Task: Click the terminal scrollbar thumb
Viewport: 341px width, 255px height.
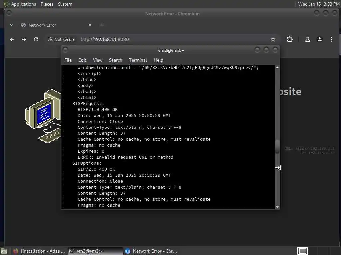Action: coord(277,147)
